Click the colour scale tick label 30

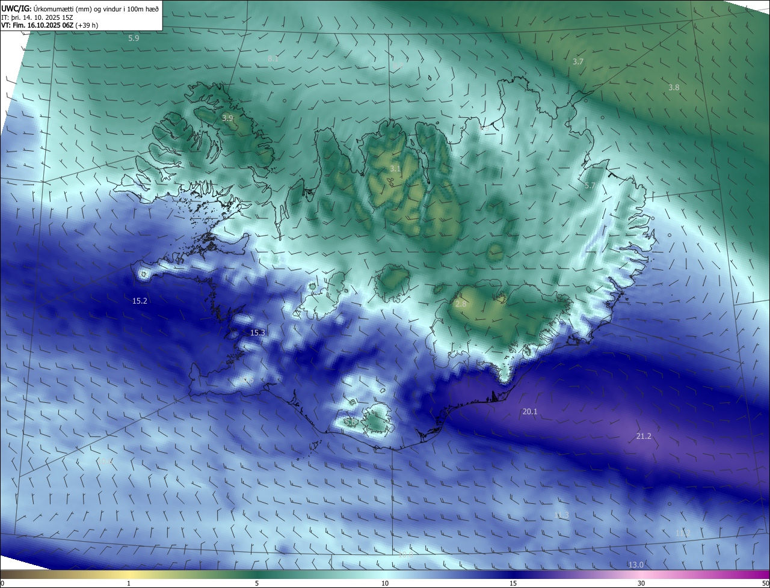[x=641, y=583]
